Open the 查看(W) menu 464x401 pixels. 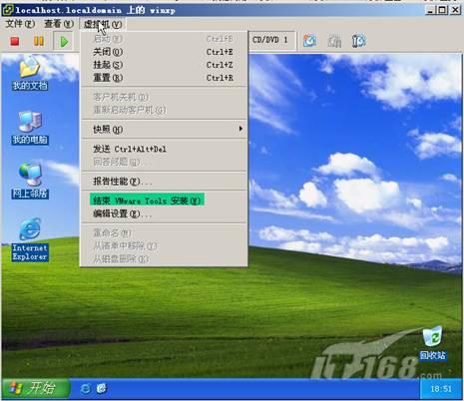59,24
